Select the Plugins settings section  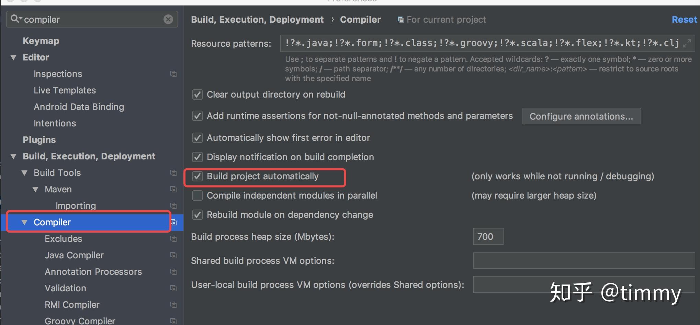[39, 139]
